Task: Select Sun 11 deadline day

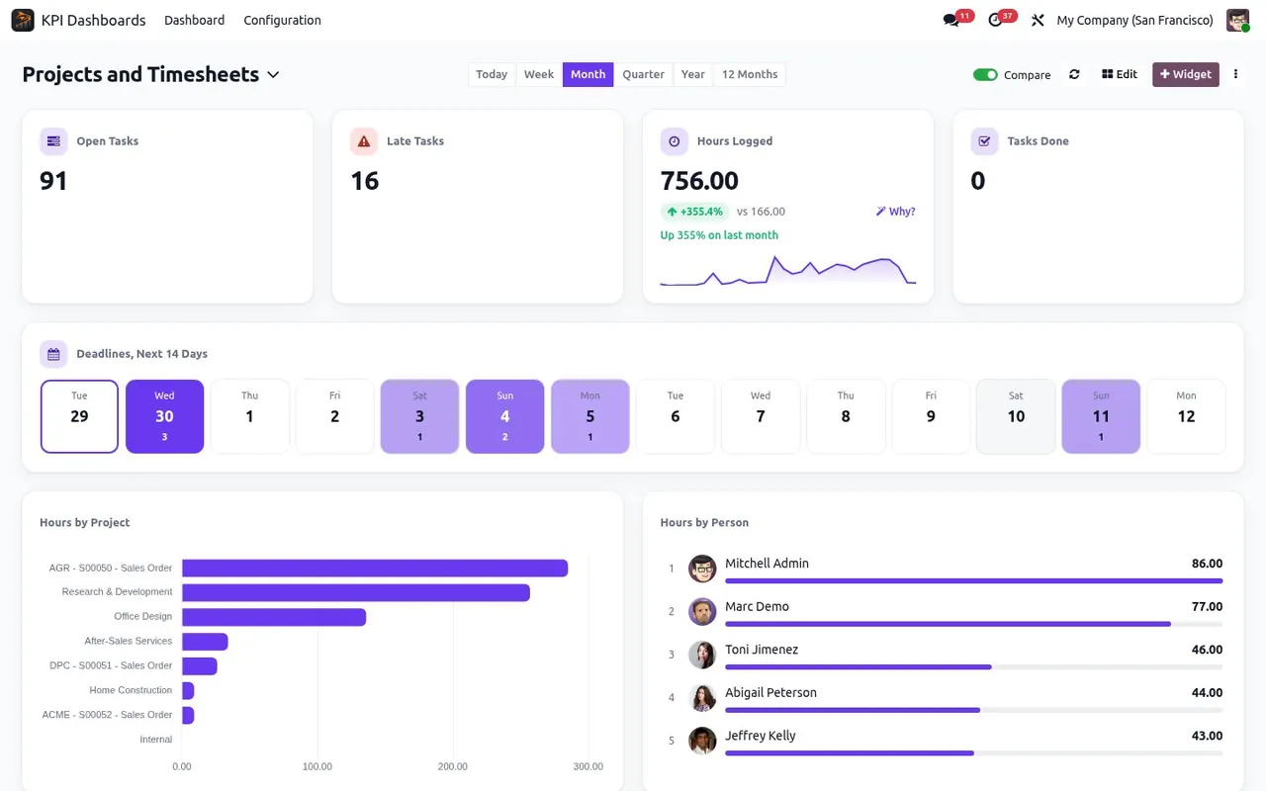Action: point(1101,416)
